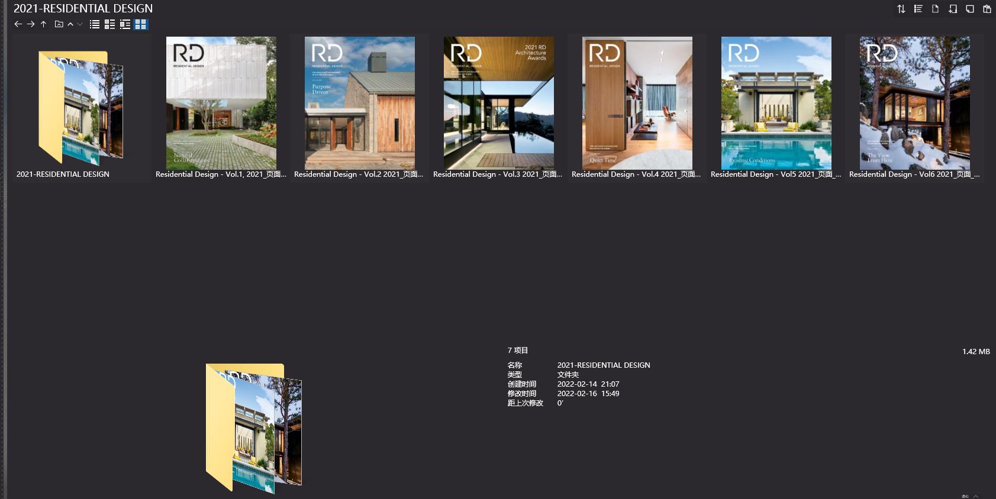Click the '1.42 MB' size value
This screenshot has width=996, height=499.
tap(976, 352)
